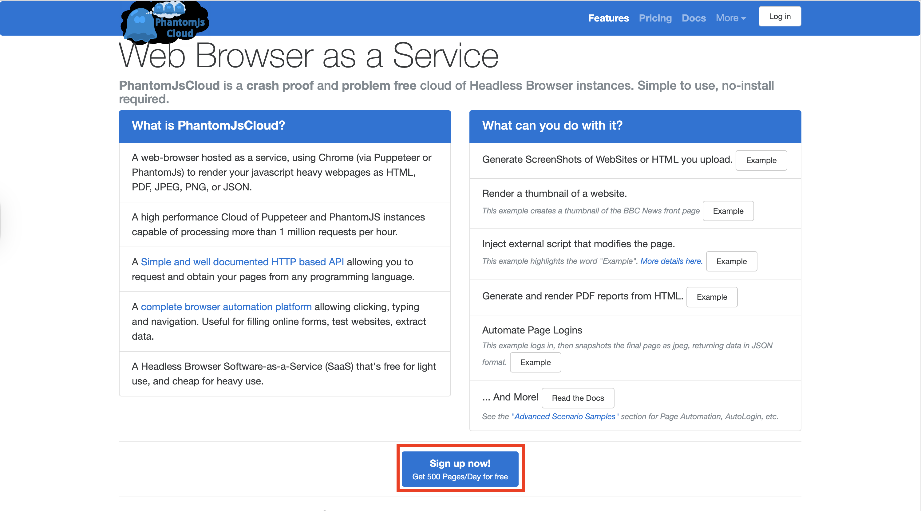Image resolution: width=921 pixels, height=511 pixels.
Task: Open the Advanced Scenario Samples link
Action: click(565, 416)
